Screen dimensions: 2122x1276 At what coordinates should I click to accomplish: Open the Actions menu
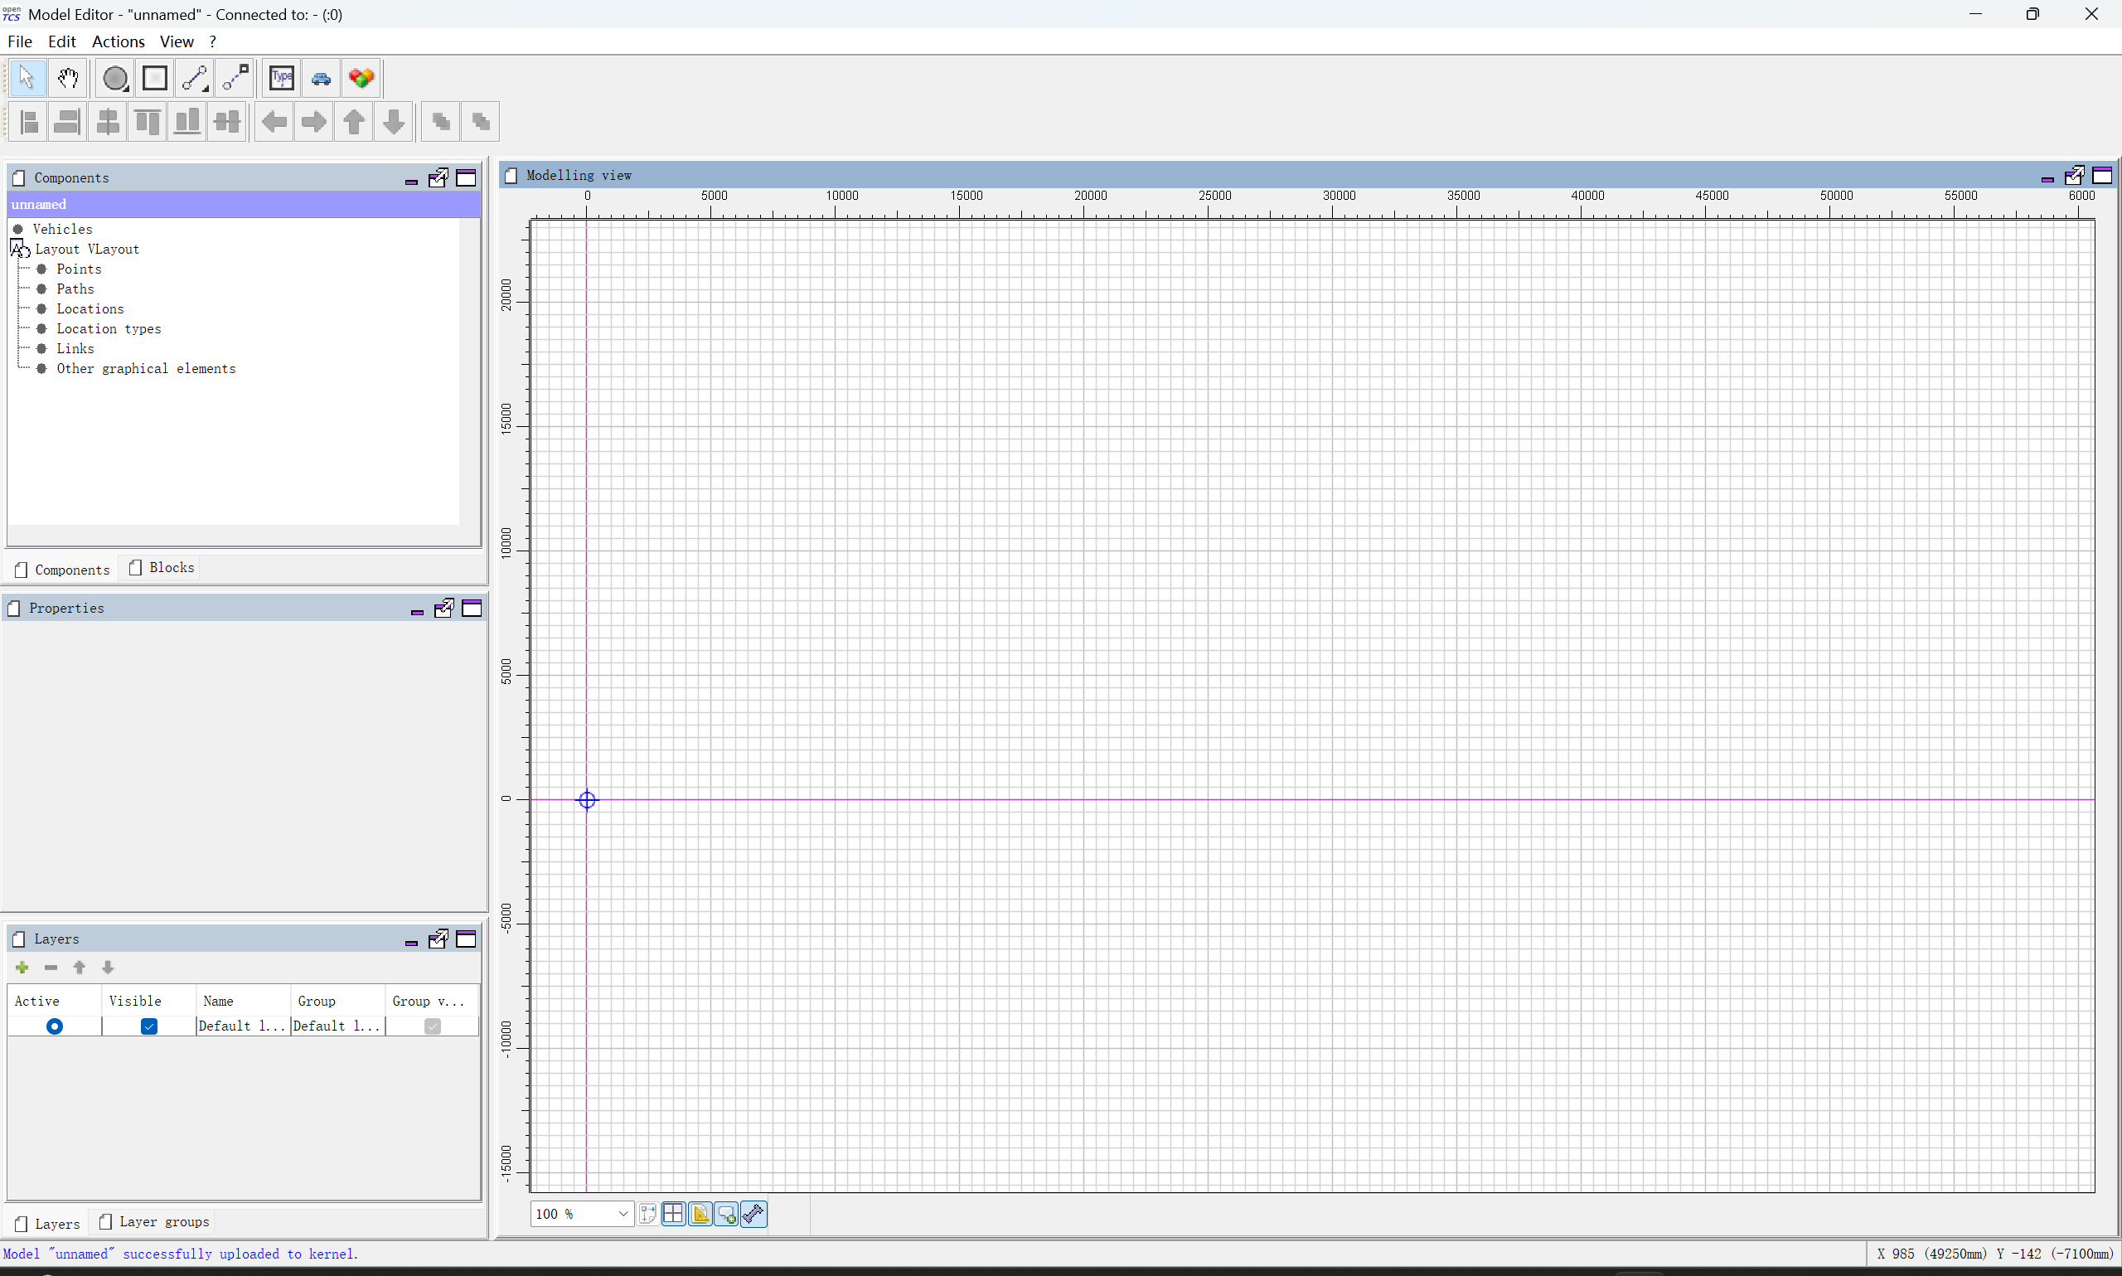(118, 41)
